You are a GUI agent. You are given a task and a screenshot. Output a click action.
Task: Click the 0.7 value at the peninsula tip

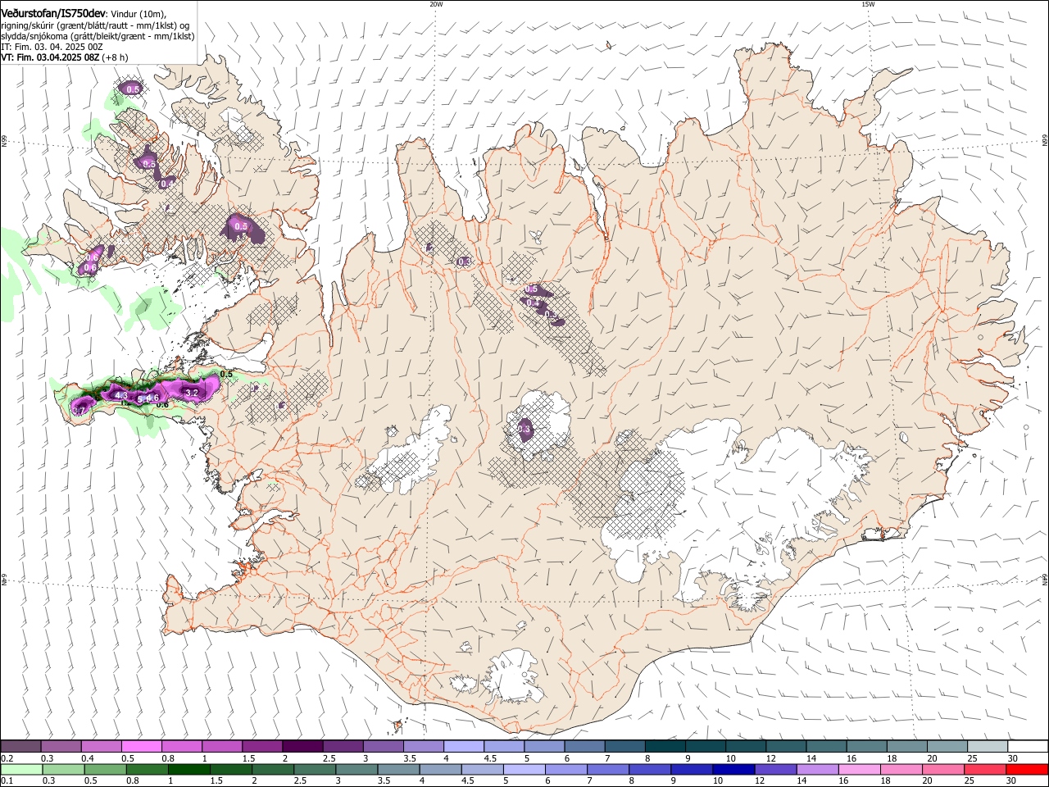(79, 411)
